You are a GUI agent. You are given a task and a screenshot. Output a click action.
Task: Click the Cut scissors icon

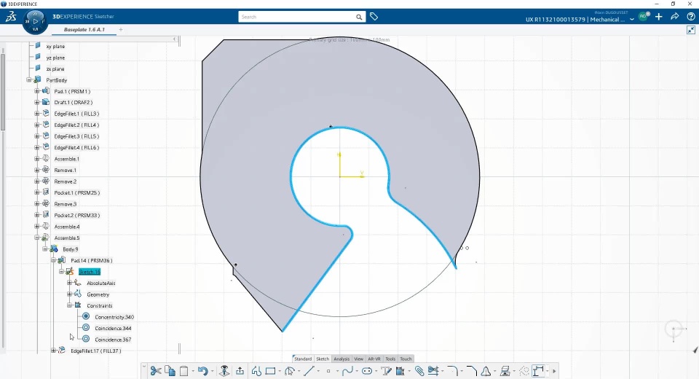[155, 371]
